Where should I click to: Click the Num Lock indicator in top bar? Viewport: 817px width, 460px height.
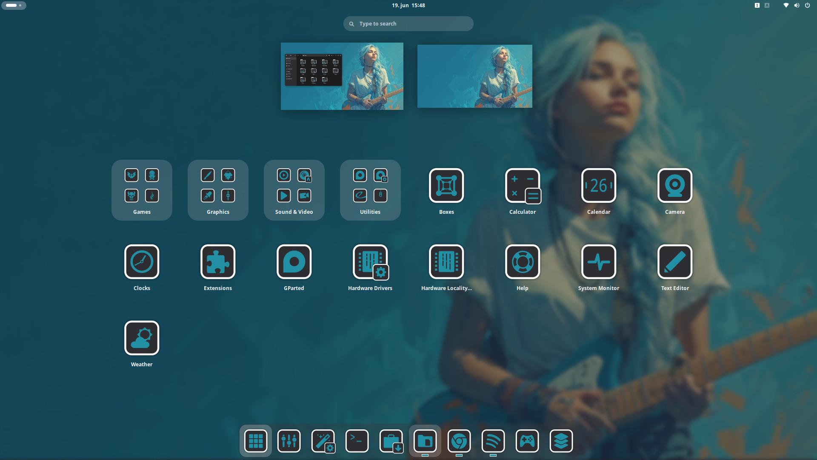757,6
